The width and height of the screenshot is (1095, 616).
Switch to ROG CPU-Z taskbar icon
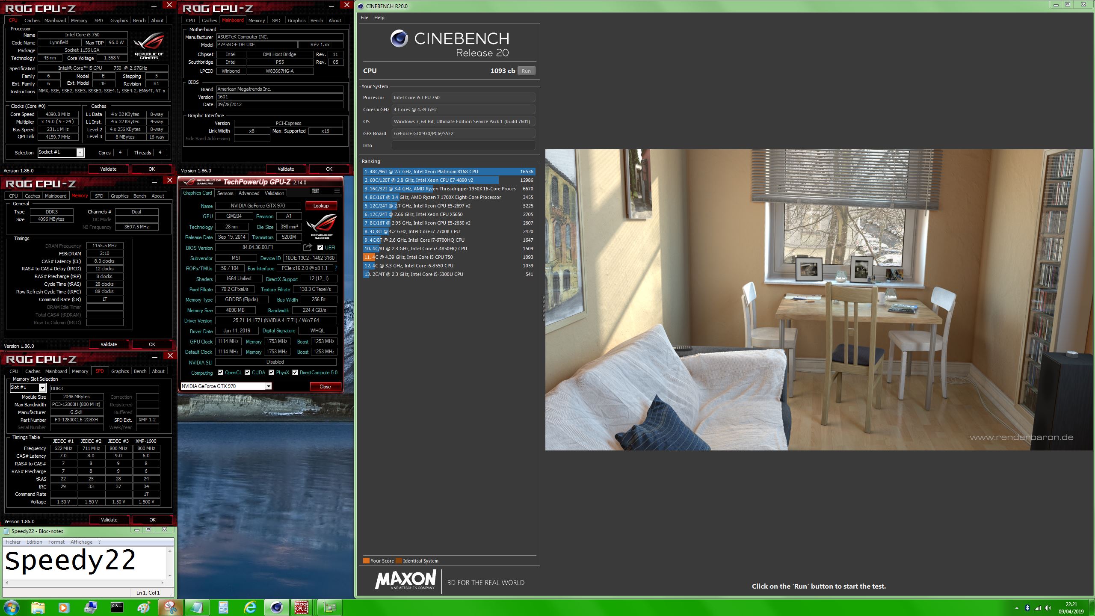(x=302, y=607)
